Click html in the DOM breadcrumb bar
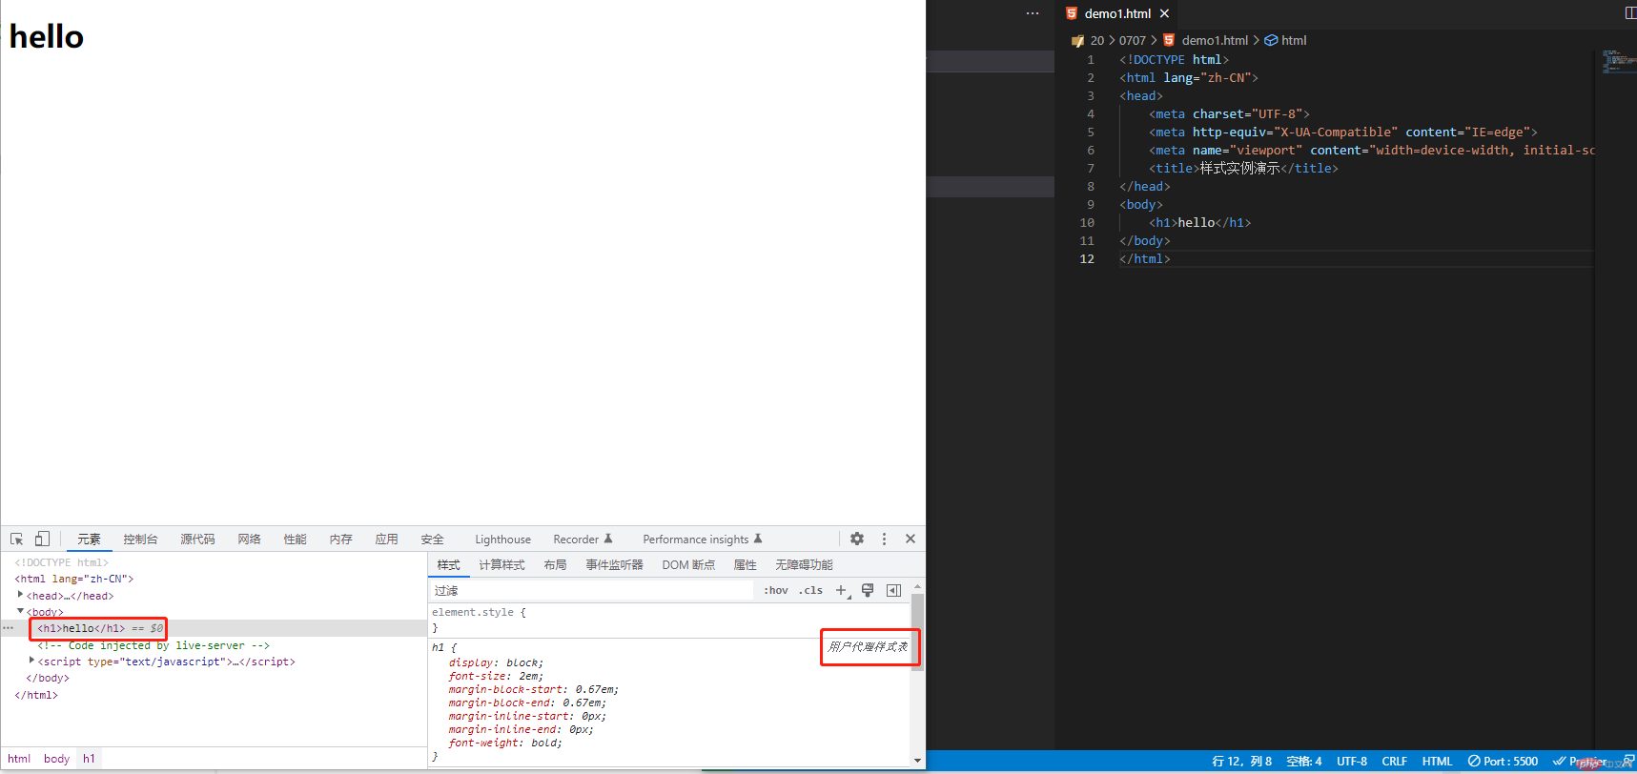1637x774 pixels. pos(19,759)
